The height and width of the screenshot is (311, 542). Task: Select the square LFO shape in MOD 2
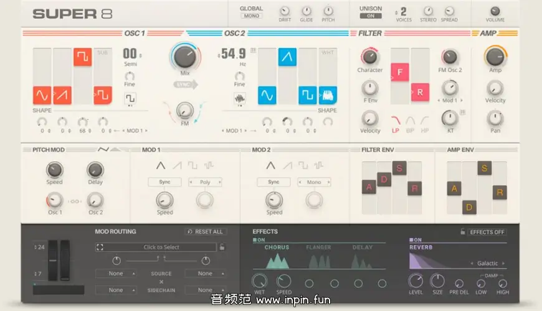pyautogui.click(x=302, y=165)
